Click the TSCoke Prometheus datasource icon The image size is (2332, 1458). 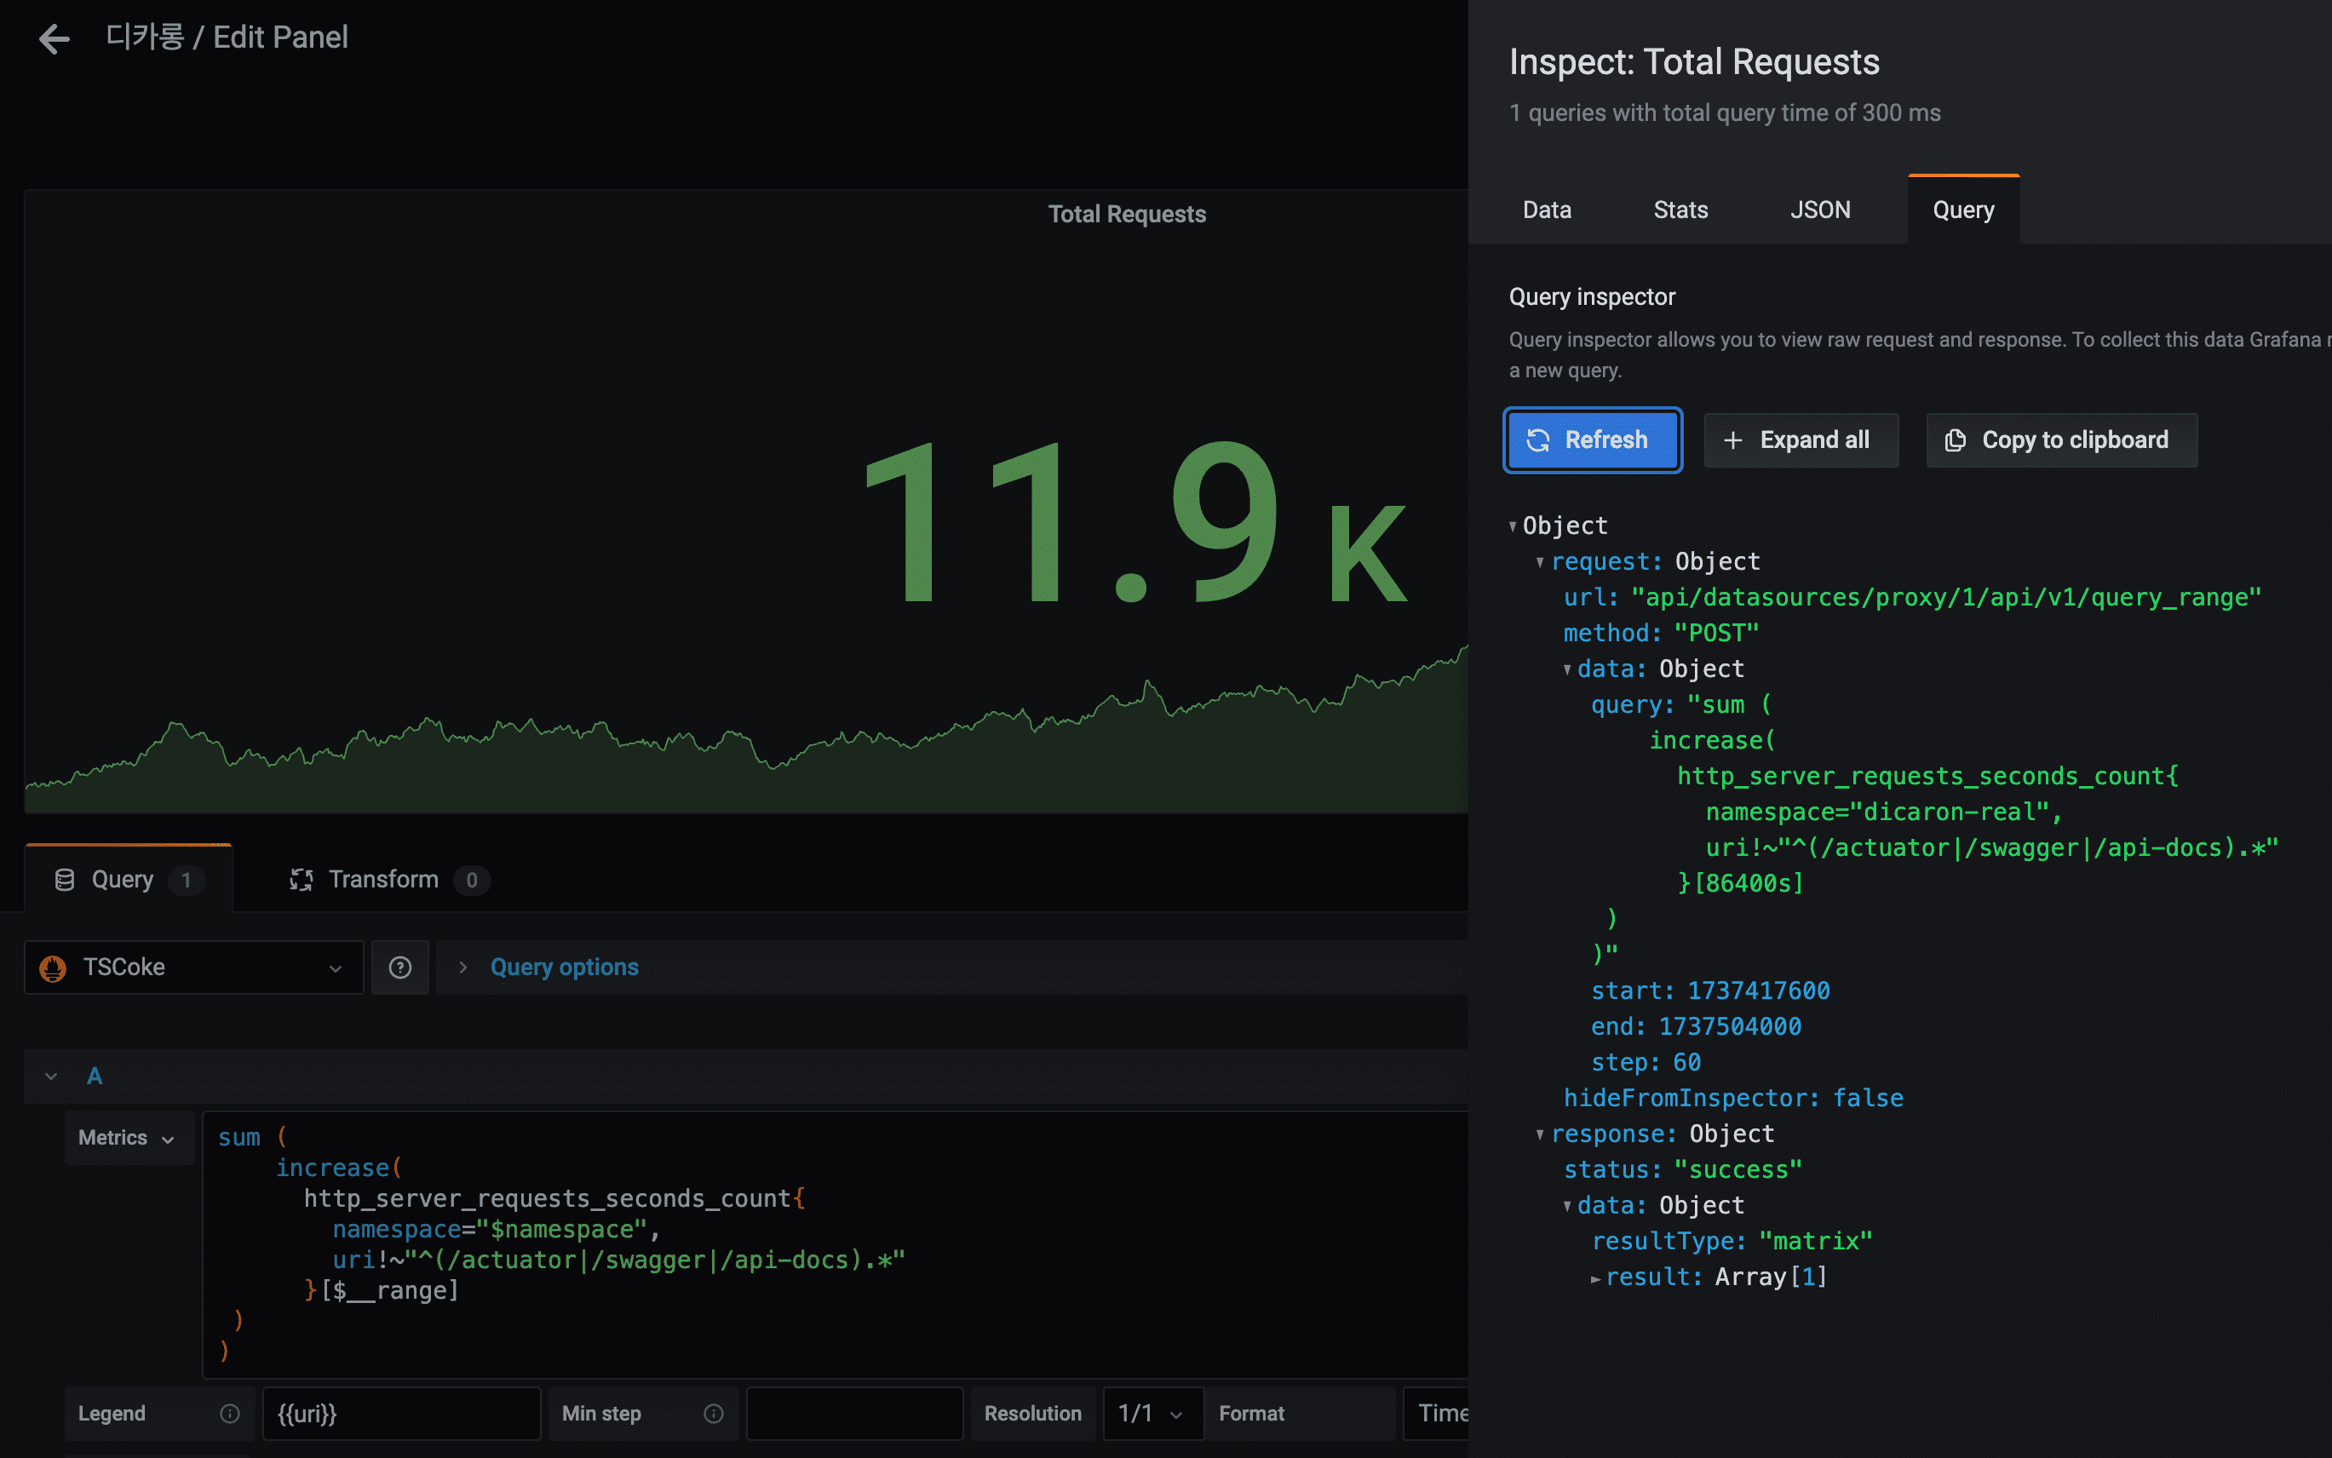[x=53, y=967]
